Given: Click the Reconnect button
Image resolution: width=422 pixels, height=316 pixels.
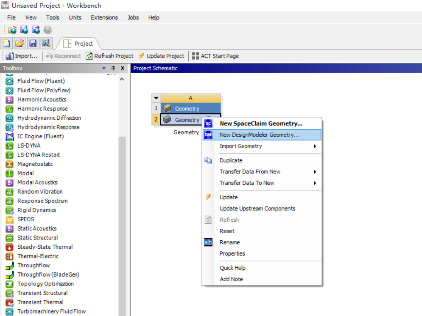Looking at the screenshot, I should click(63, 56).
